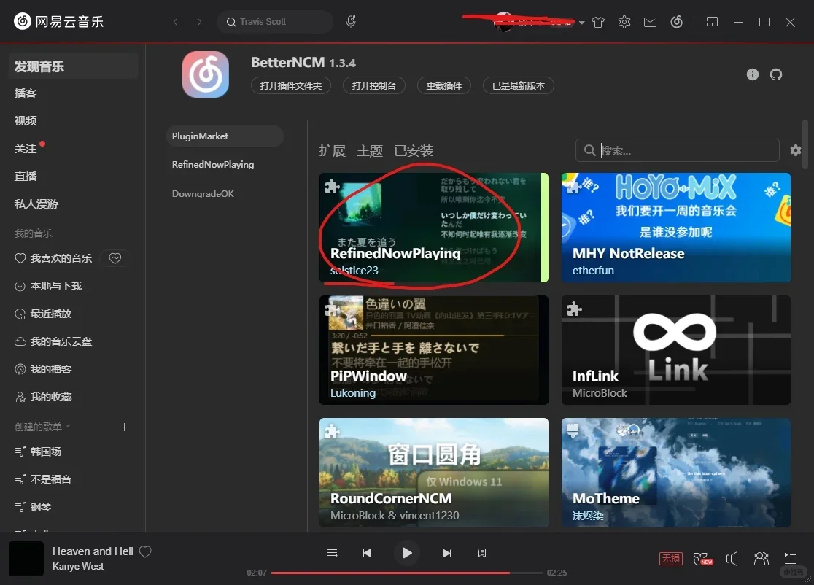This screenshot has width=814, height=585.
Task: Open the settings gear in title bar
Action: 624,22
